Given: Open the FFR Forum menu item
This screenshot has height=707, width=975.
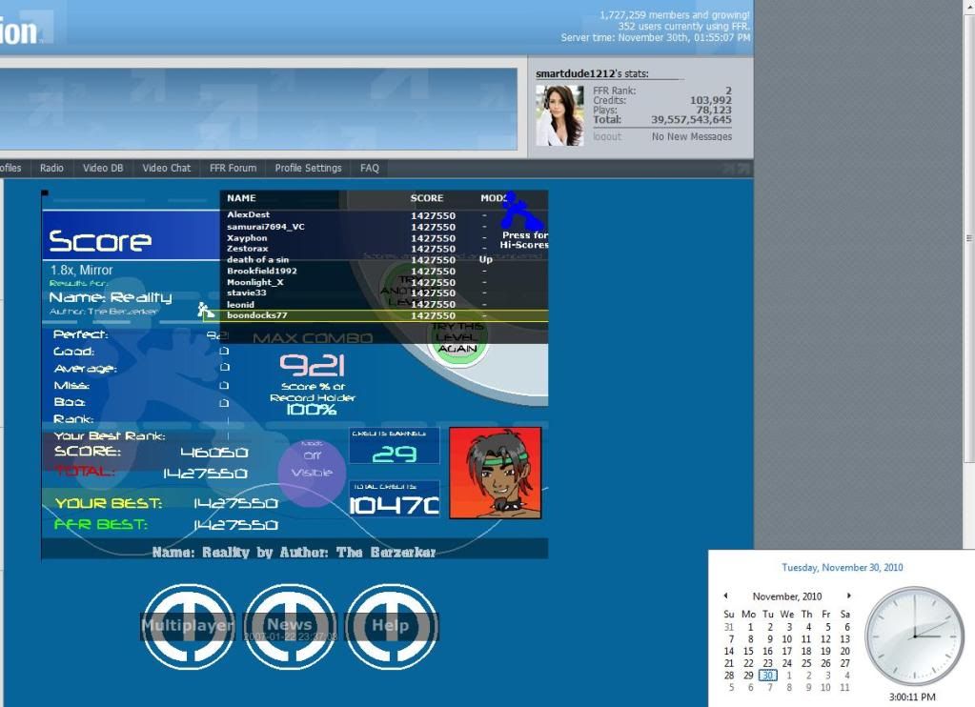Looking at the screenshot, I should tap(233, 168).
